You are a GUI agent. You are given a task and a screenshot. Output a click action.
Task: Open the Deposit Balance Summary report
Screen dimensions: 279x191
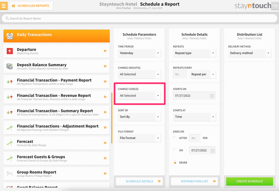pyautogui.click(x=57, y=66)
